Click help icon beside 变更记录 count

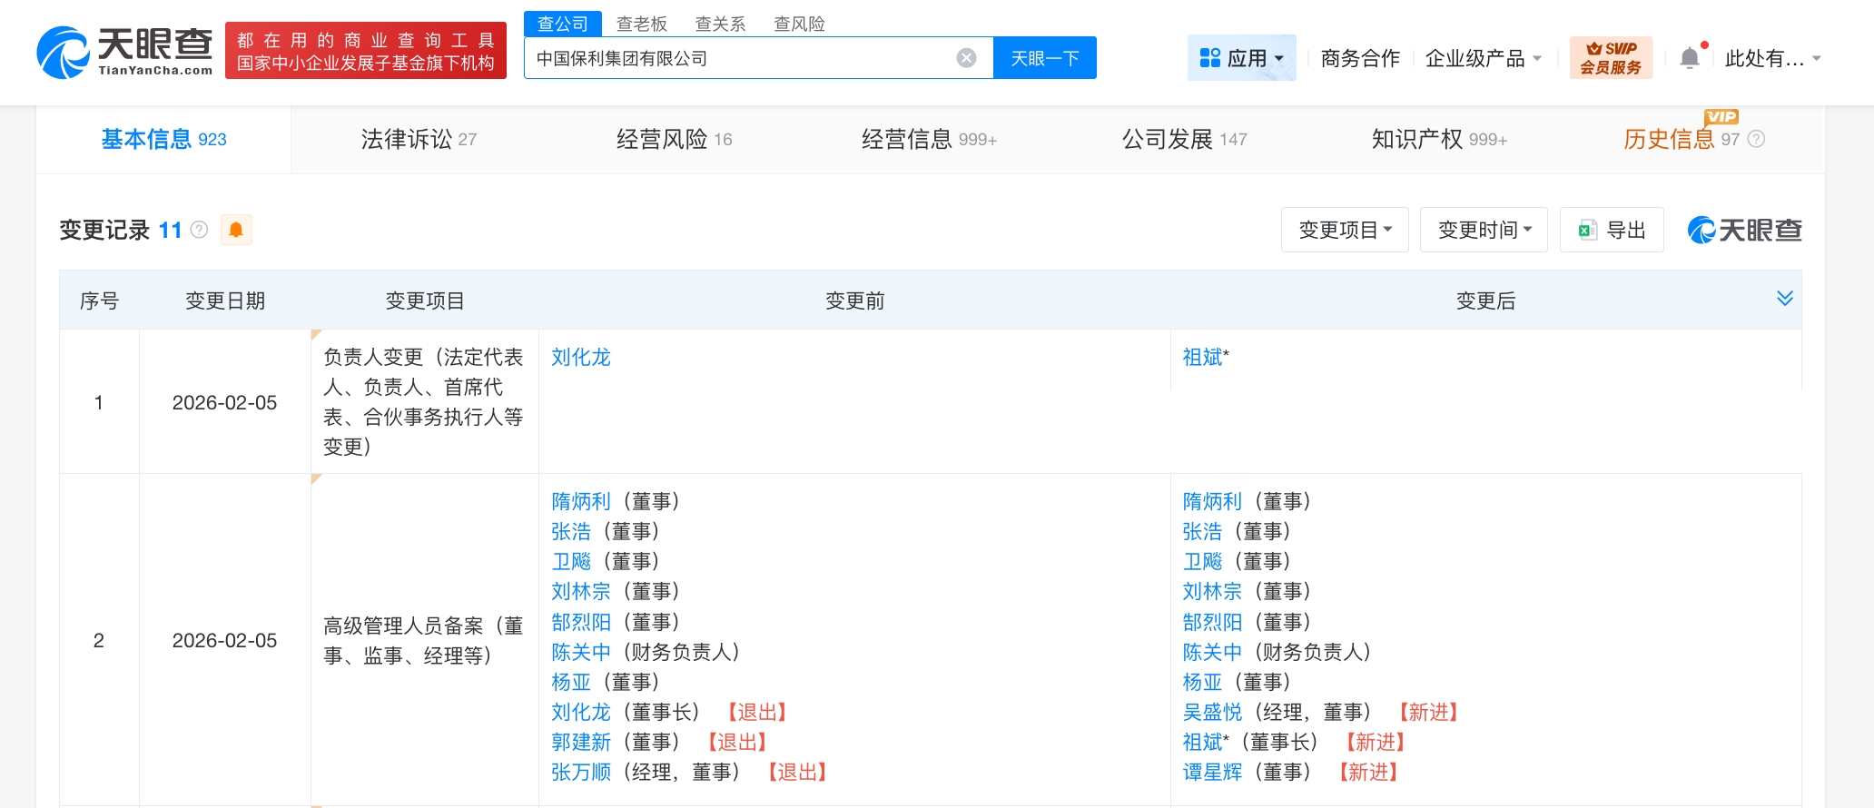coord(200,230)
